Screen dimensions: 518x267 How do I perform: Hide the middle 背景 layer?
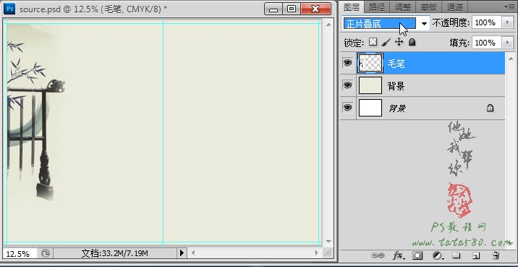tap(347, 85)
